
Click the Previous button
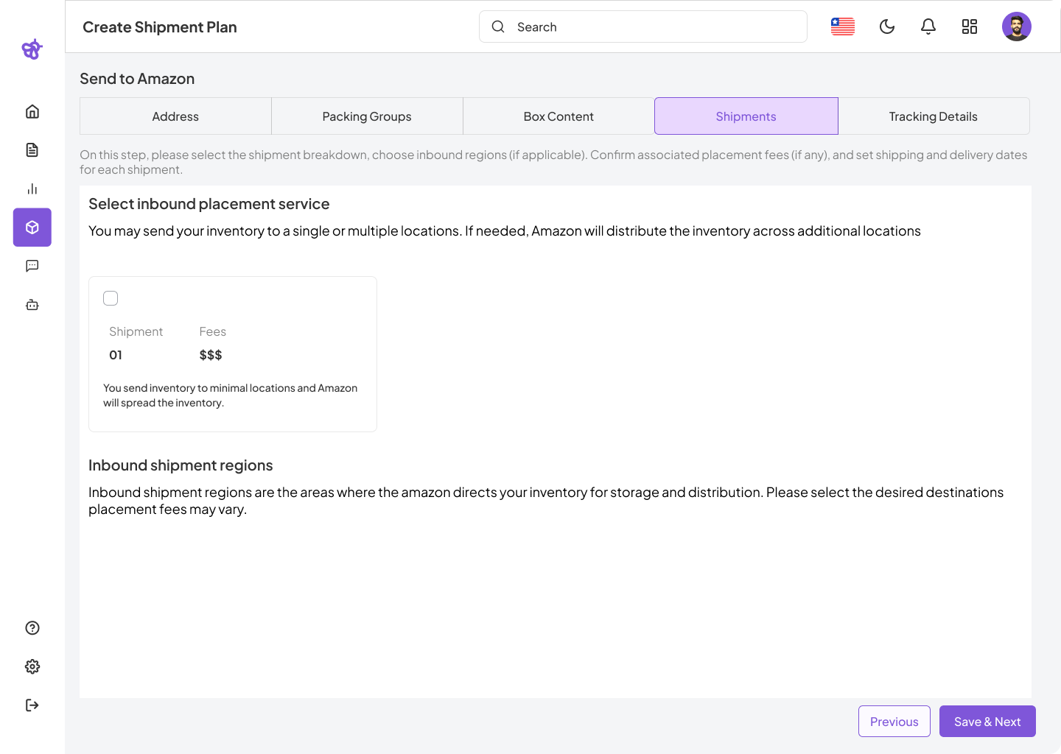tap(894, 722)
